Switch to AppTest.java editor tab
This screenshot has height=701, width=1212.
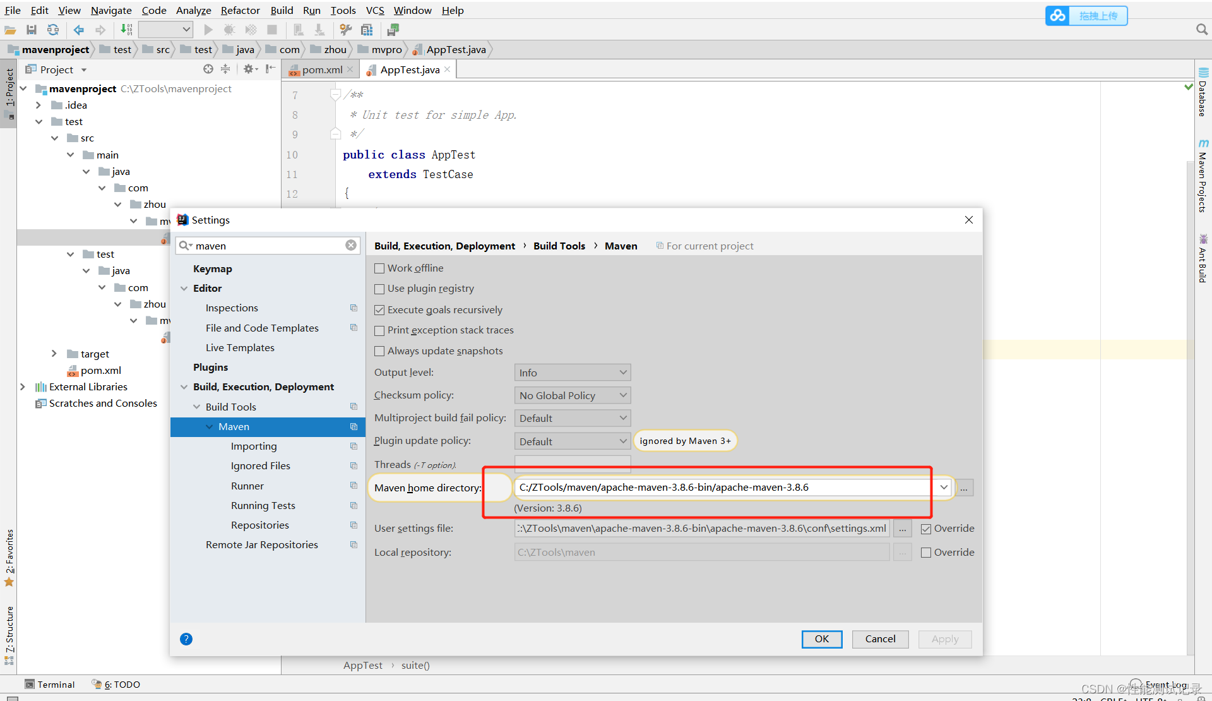[410, 69]
